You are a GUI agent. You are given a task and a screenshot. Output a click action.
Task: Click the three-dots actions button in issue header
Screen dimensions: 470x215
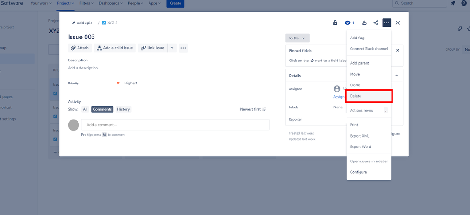coord(387,23)
